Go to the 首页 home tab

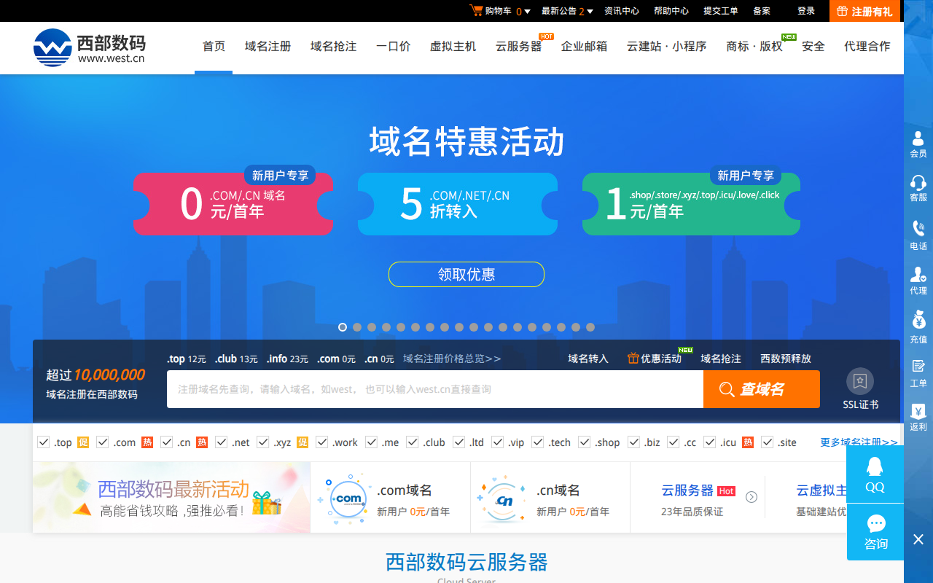pyautogui.click(x=214, y=46)
